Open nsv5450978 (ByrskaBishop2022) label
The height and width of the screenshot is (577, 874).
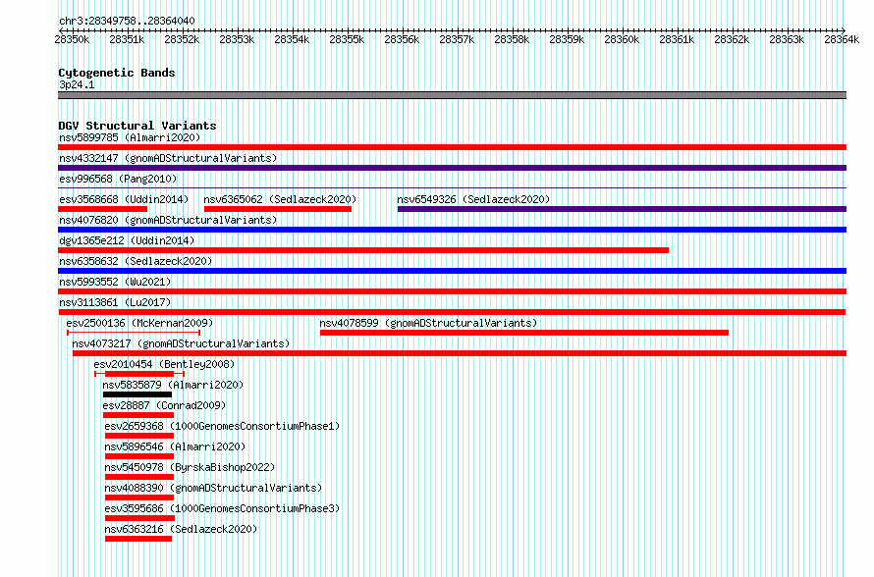(190, 467)
